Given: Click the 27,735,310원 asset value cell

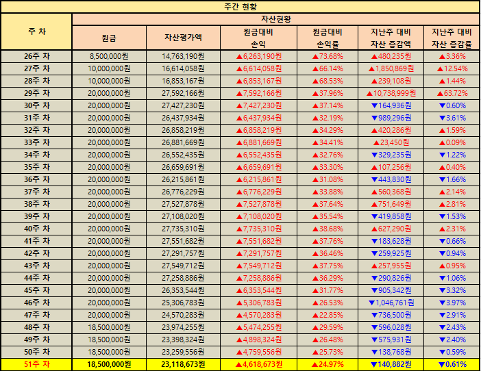Looking at the screenshot, I should click(183, 229).
